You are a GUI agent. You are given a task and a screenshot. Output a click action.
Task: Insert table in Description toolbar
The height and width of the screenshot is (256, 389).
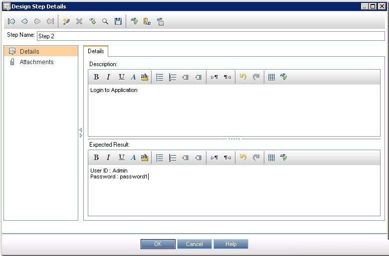point(271,77)
